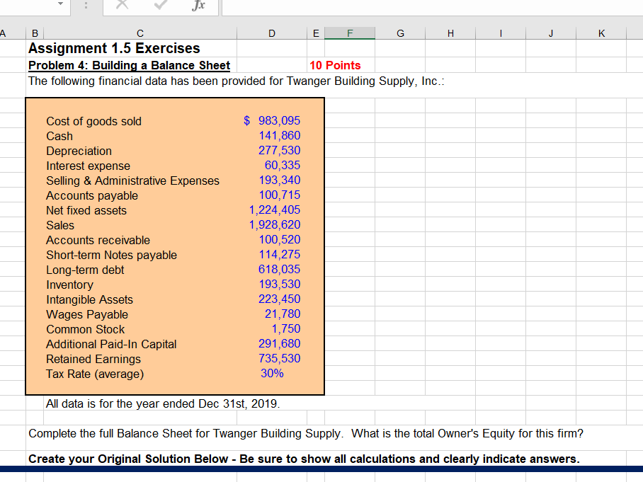Open the Name Box dropdown arrow
This screenshot has height=482, width=643.
coord(61,4)
